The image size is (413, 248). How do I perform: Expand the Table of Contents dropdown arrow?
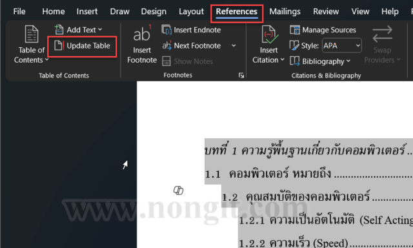point(47,60)
